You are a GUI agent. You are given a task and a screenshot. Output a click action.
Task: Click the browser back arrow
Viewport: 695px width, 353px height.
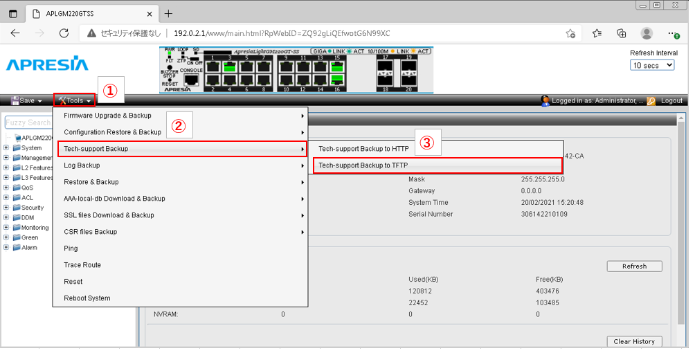(x=15, y=33)
